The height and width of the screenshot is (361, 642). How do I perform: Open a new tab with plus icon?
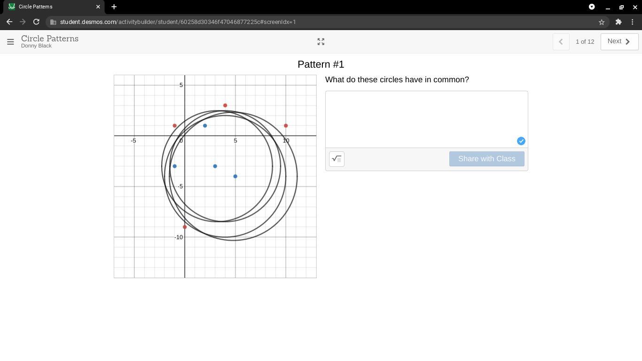tap(114, 7)
